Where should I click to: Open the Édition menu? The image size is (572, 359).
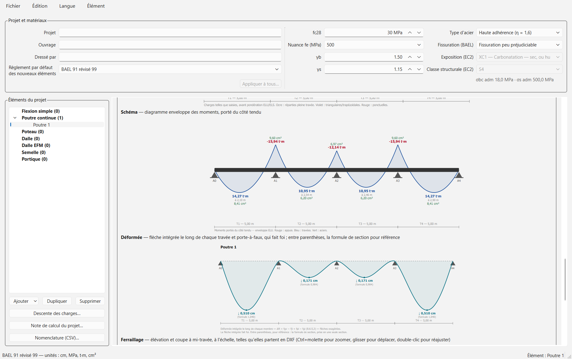[40, 6]
